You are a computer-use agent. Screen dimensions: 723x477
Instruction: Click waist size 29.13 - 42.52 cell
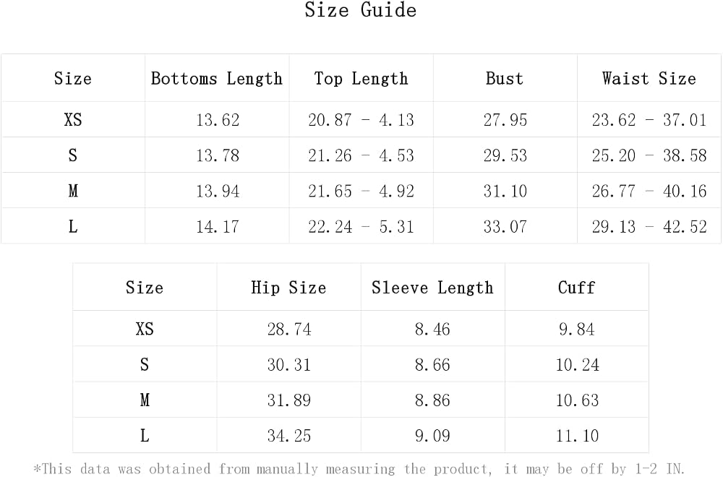[649, 226]
